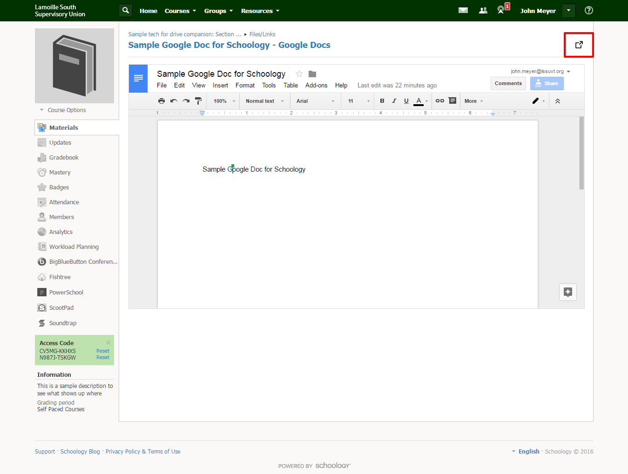628x474 pixels.
Task: Expand the Courses dropdown in header
Action: tap(180, 11)
